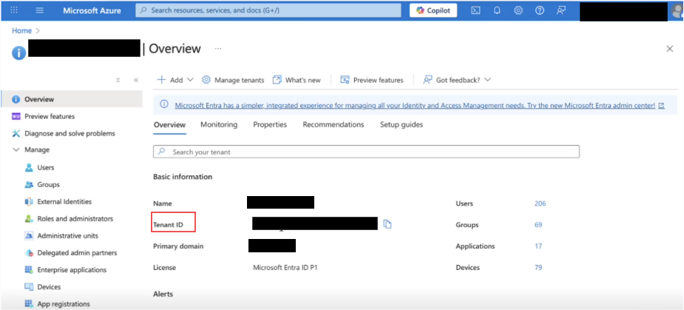This screenshot has width=684, height=310.
Task: Collapse the left sidebar with double chevron
Action: coord(136,80)
